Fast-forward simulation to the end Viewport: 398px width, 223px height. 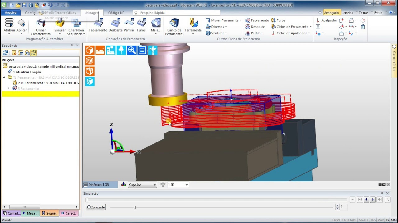click(379, 200)
